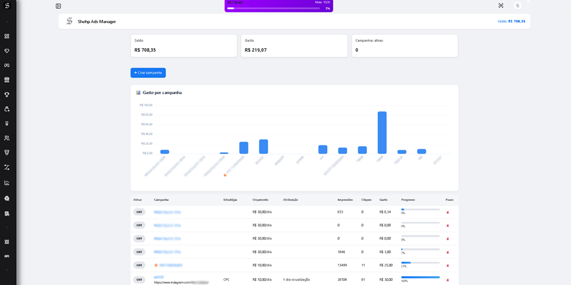The image size is (571, 285).
Task: Click the tallest bar in spending chart
Action: (x=382, y=132)
